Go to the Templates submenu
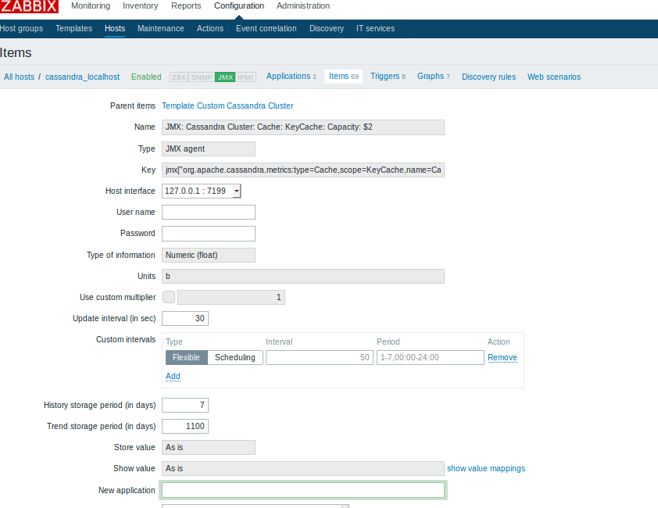The width and height of the screenshot is (658, 508). pos(73,29)
